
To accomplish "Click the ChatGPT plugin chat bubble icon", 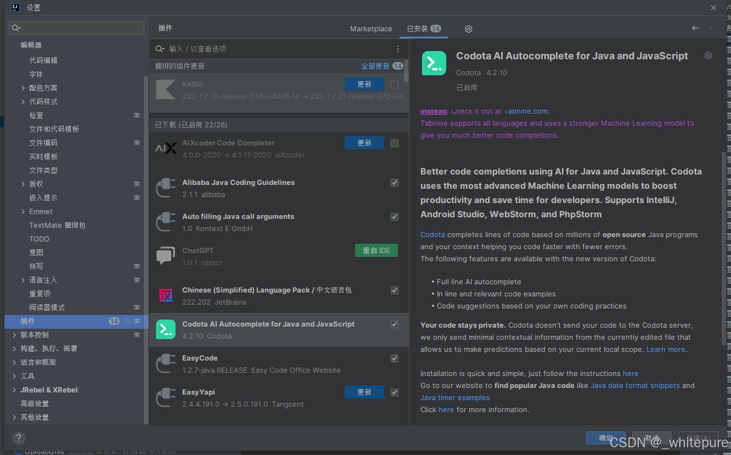I will tap(165, 256).
